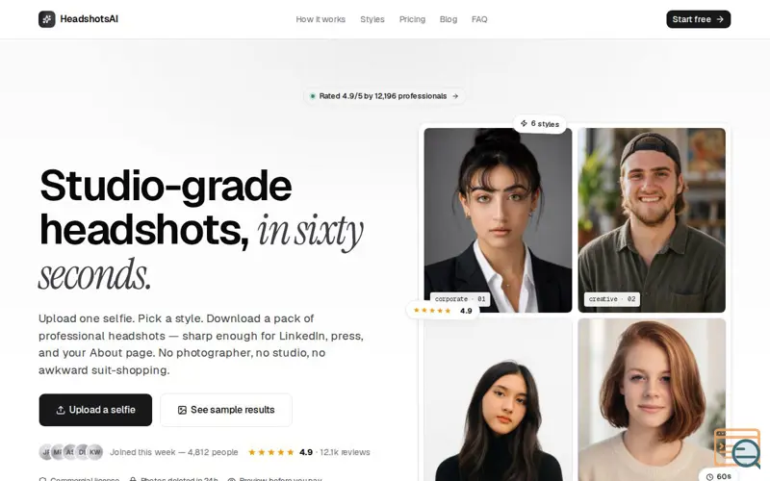Open the Pricing nav link
Image resolution: width=770 pixels, height=481 pixels.
click(x=412, y=19)
